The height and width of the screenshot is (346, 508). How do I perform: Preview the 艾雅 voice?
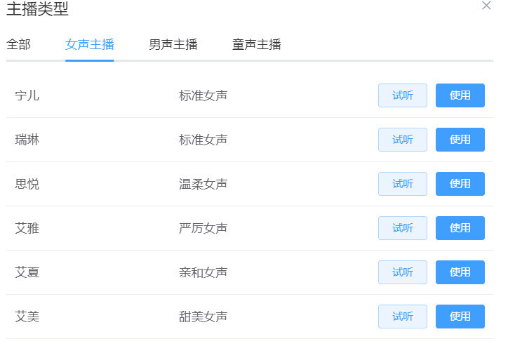(403, 228)
